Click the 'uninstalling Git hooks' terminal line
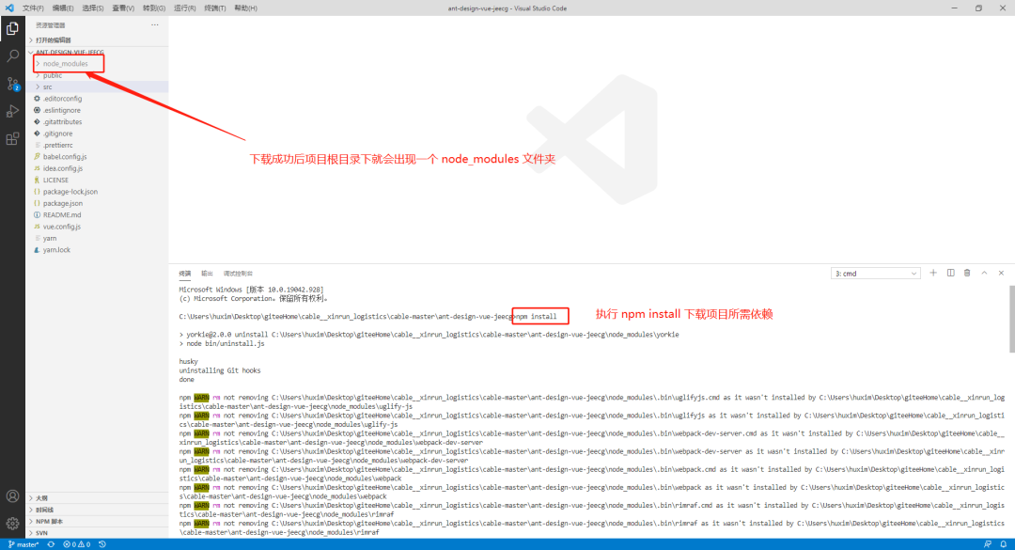The height and width of the screenshot is (550, 1015). tap(219, 370)
